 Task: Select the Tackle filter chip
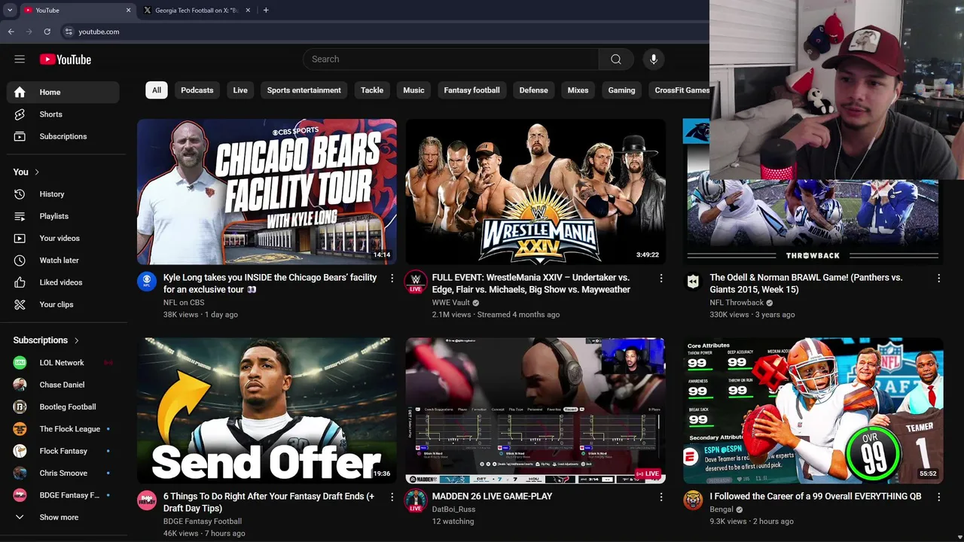point(372,90)
